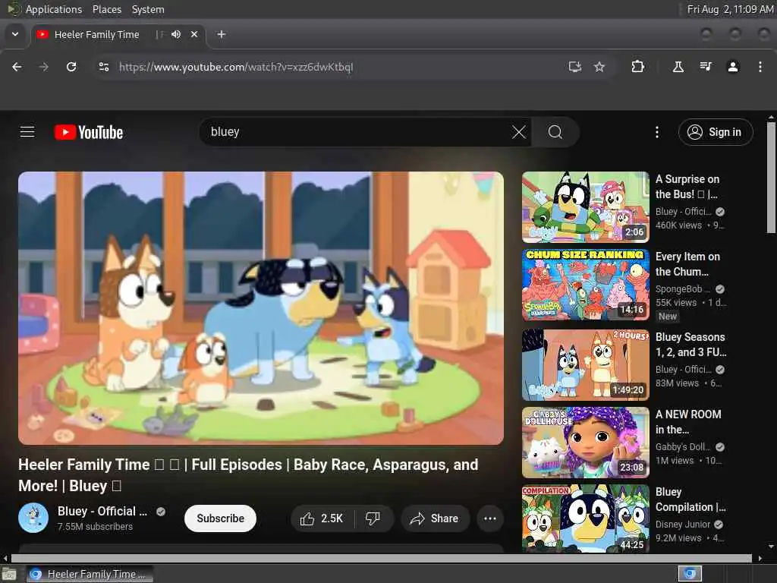Select the Heeler Family Time tab
This screenshot has width=777, height=583.
pyautogui.click(x=97, y=34)
